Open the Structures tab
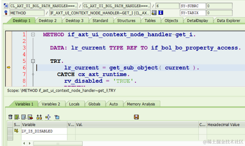Image resolution: width=245 pixels, height=146 pixels. (126, 21)
